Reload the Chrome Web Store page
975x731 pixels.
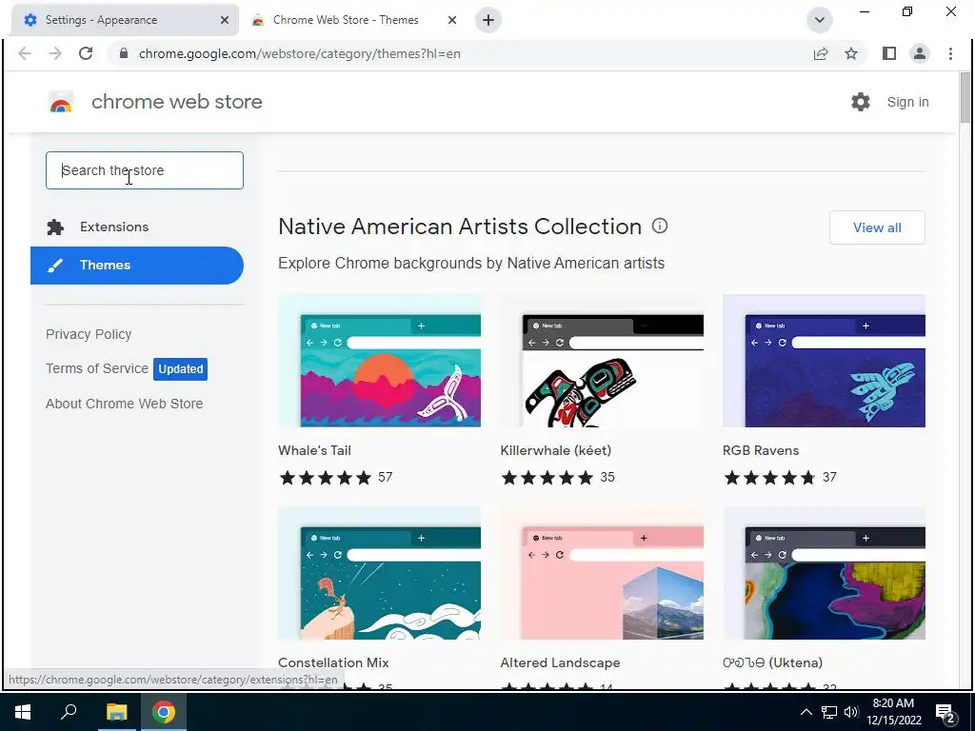click(x=86, y=53)
